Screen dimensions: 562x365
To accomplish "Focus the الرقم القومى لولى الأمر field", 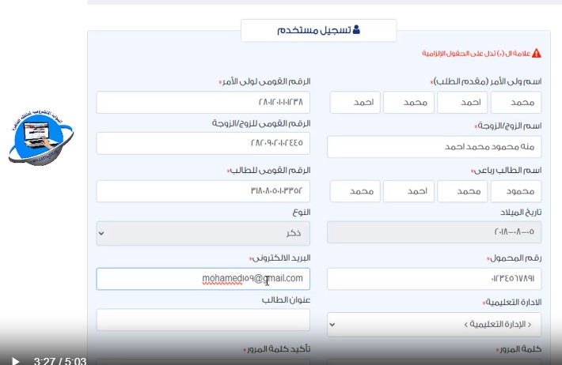I will 203,103.
